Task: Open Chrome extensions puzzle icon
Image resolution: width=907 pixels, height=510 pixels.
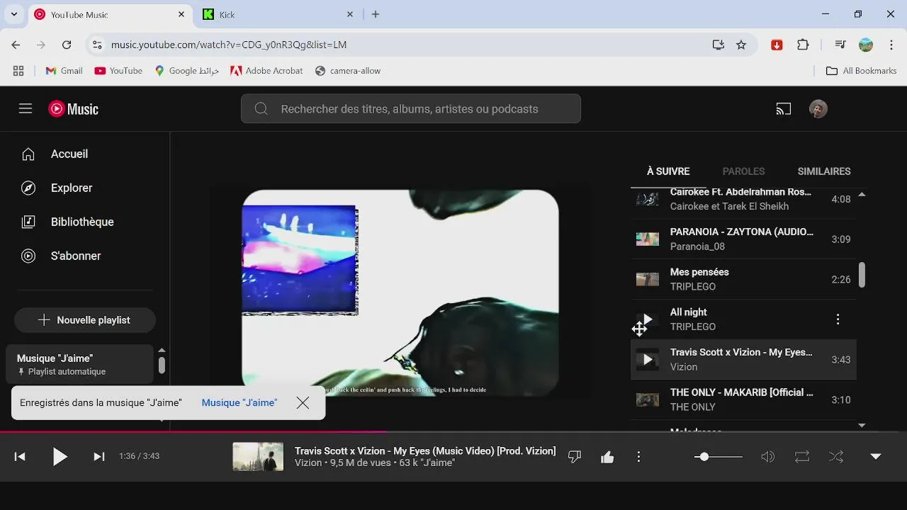Action: click(803, 45)
